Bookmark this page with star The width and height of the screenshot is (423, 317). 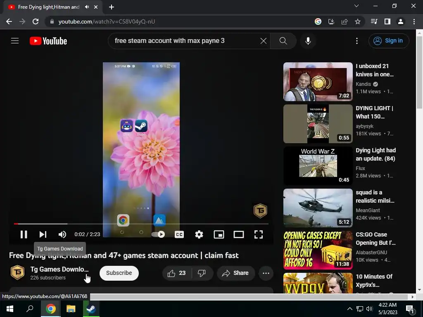tap(358, 21)
